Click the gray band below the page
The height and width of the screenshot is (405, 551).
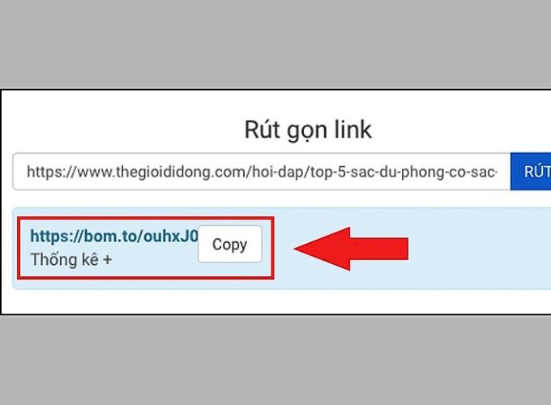pos(275,360)
